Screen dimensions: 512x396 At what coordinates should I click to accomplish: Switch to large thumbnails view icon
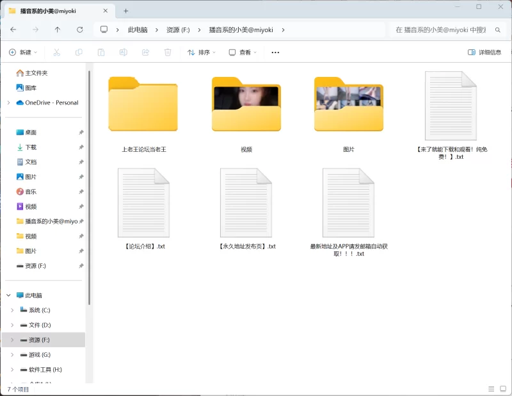503,389
